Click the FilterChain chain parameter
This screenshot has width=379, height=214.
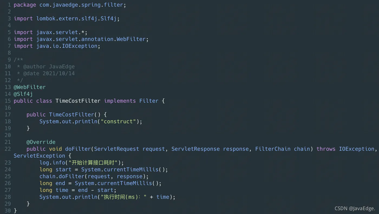[282, 149]
